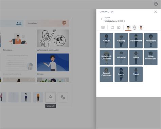Pick the navy suit character thumbnail
Image resolution: width=161 pixels, height=129 pixels.
[26, 97]
